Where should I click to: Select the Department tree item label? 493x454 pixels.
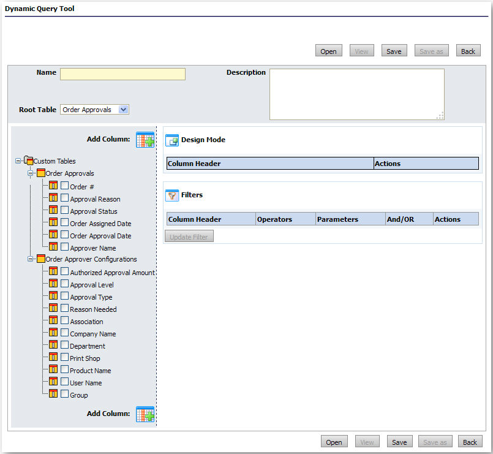(88, 346)
